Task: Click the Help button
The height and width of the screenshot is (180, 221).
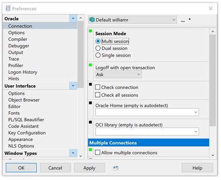Action: [197, 168]
